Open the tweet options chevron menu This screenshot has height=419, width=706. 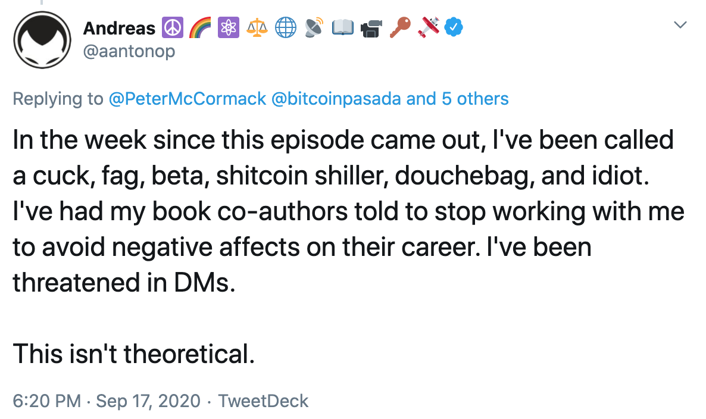(680, 24)
